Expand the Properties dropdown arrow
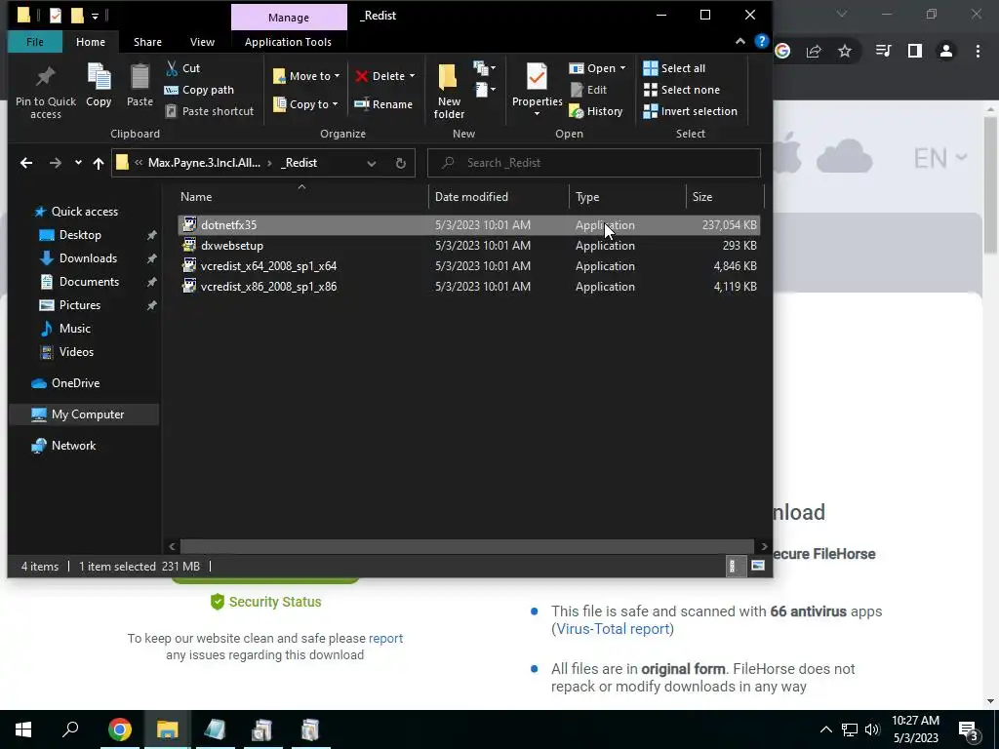This screenshot has height=749, width=999. [x=537, y=114]
